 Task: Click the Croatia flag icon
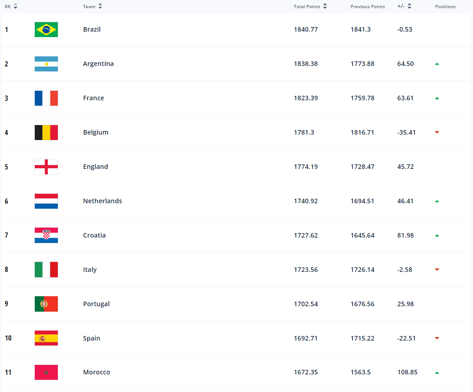pyautogui.click(x=46, y=235)
